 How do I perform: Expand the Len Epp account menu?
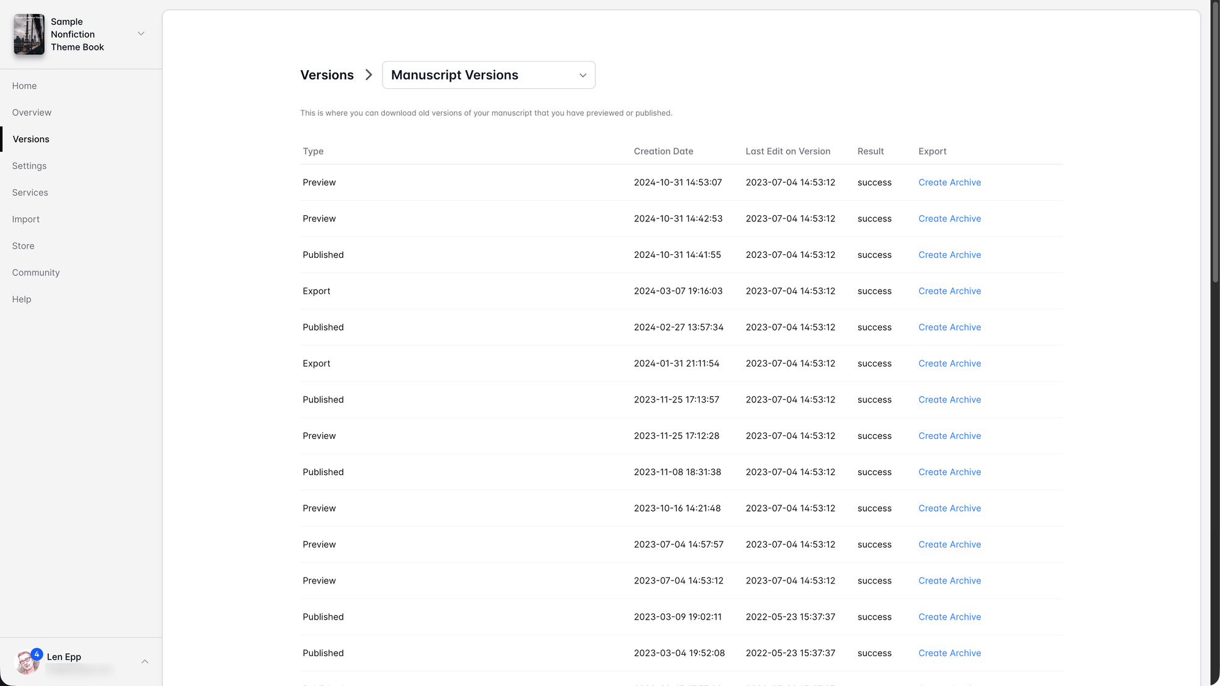(x=145, y=662)
